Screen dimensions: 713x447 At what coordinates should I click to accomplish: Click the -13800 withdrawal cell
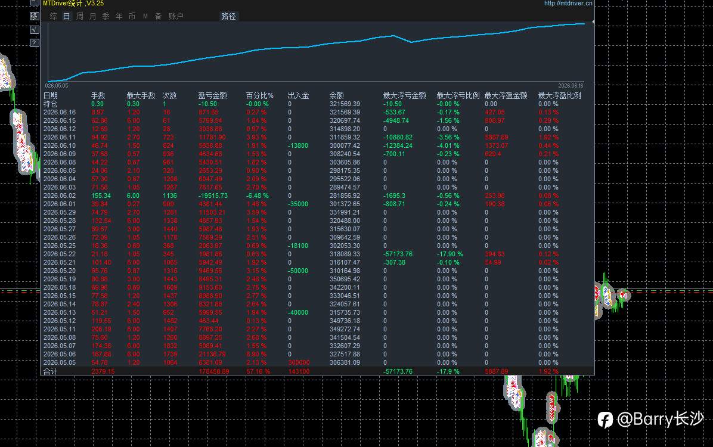pos(298,145)
